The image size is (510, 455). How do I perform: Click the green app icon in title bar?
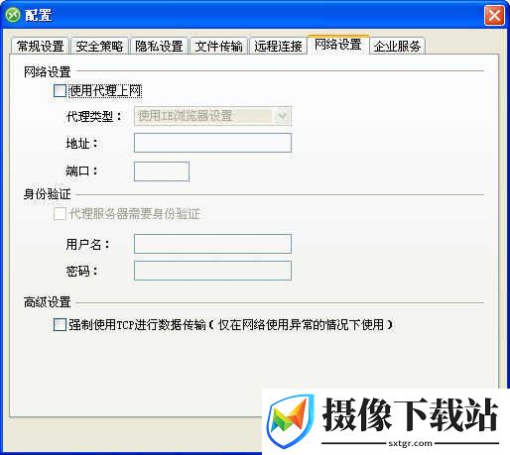point(13,15)
